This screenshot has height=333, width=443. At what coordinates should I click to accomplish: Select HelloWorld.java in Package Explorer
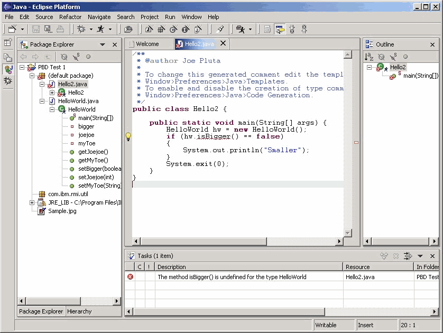[78, 101]
